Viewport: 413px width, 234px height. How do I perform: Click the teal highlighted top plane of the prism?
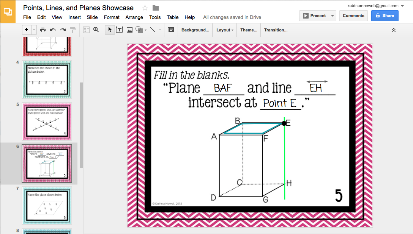[253, 128]
